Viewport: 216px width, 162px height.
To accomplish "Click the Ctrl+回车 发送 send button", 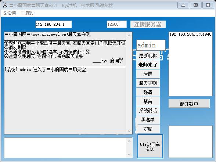I will click(x=150, y=146).
